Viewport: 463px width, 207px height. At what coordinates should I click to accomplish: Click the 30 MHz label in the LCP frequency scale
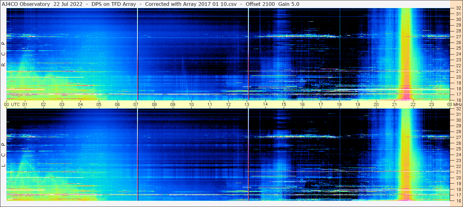pyautogui.click(x=458, y=120)
